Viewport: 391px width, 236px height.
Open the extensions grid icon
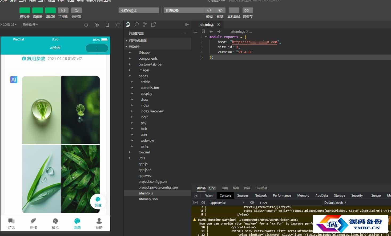(x=153, y=25)
